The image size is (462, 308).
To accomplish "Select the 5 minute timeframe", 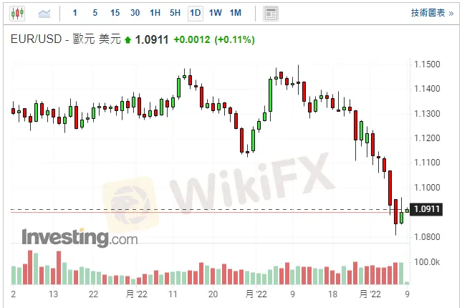I will click(x=95, y=13).
